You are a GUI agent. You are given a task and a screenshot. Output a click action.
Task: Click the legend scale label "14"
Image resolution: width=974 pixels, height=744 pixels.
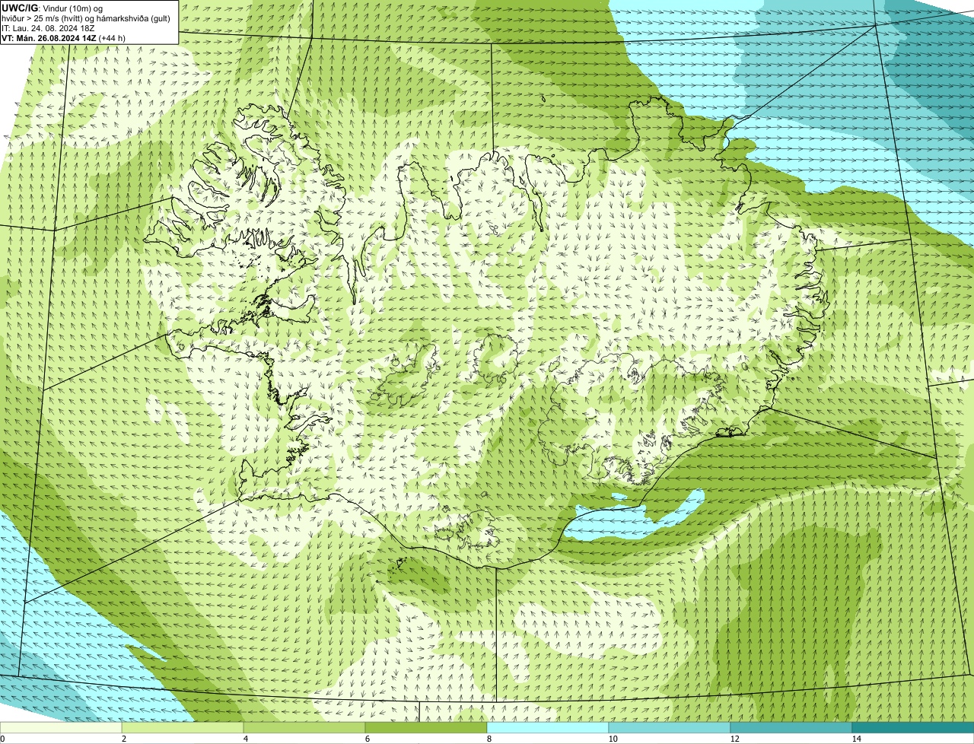856,739
